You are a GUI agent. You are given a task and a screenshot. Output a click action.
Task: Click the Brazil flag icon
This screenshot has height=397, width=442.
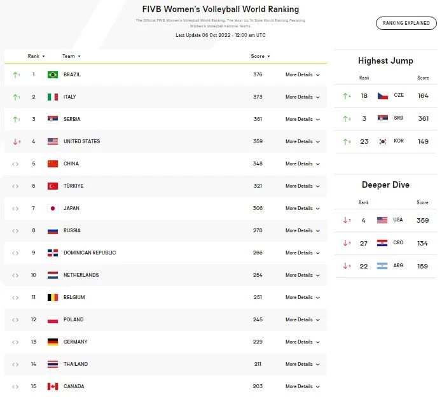53,75
